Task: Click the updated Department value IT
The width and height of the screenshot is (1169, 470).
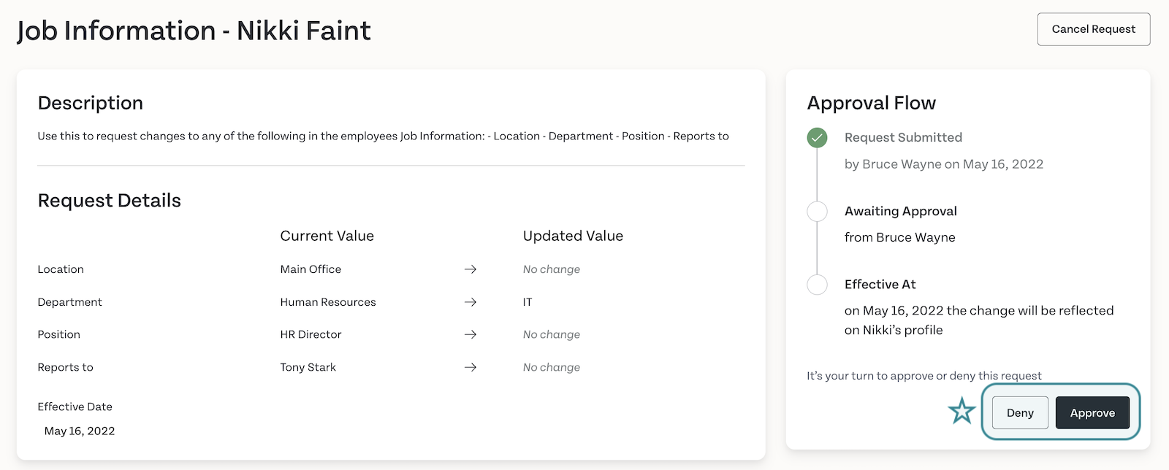Action: click(528, 302)
